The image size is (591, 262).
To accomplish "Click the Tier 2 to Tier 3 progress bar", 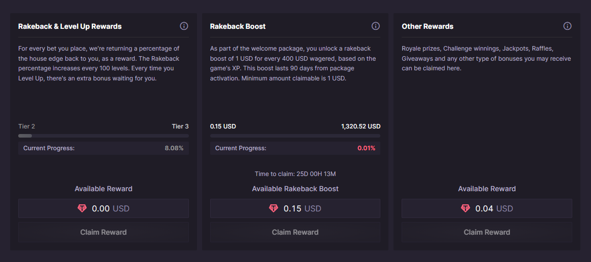I will (103, 136).
